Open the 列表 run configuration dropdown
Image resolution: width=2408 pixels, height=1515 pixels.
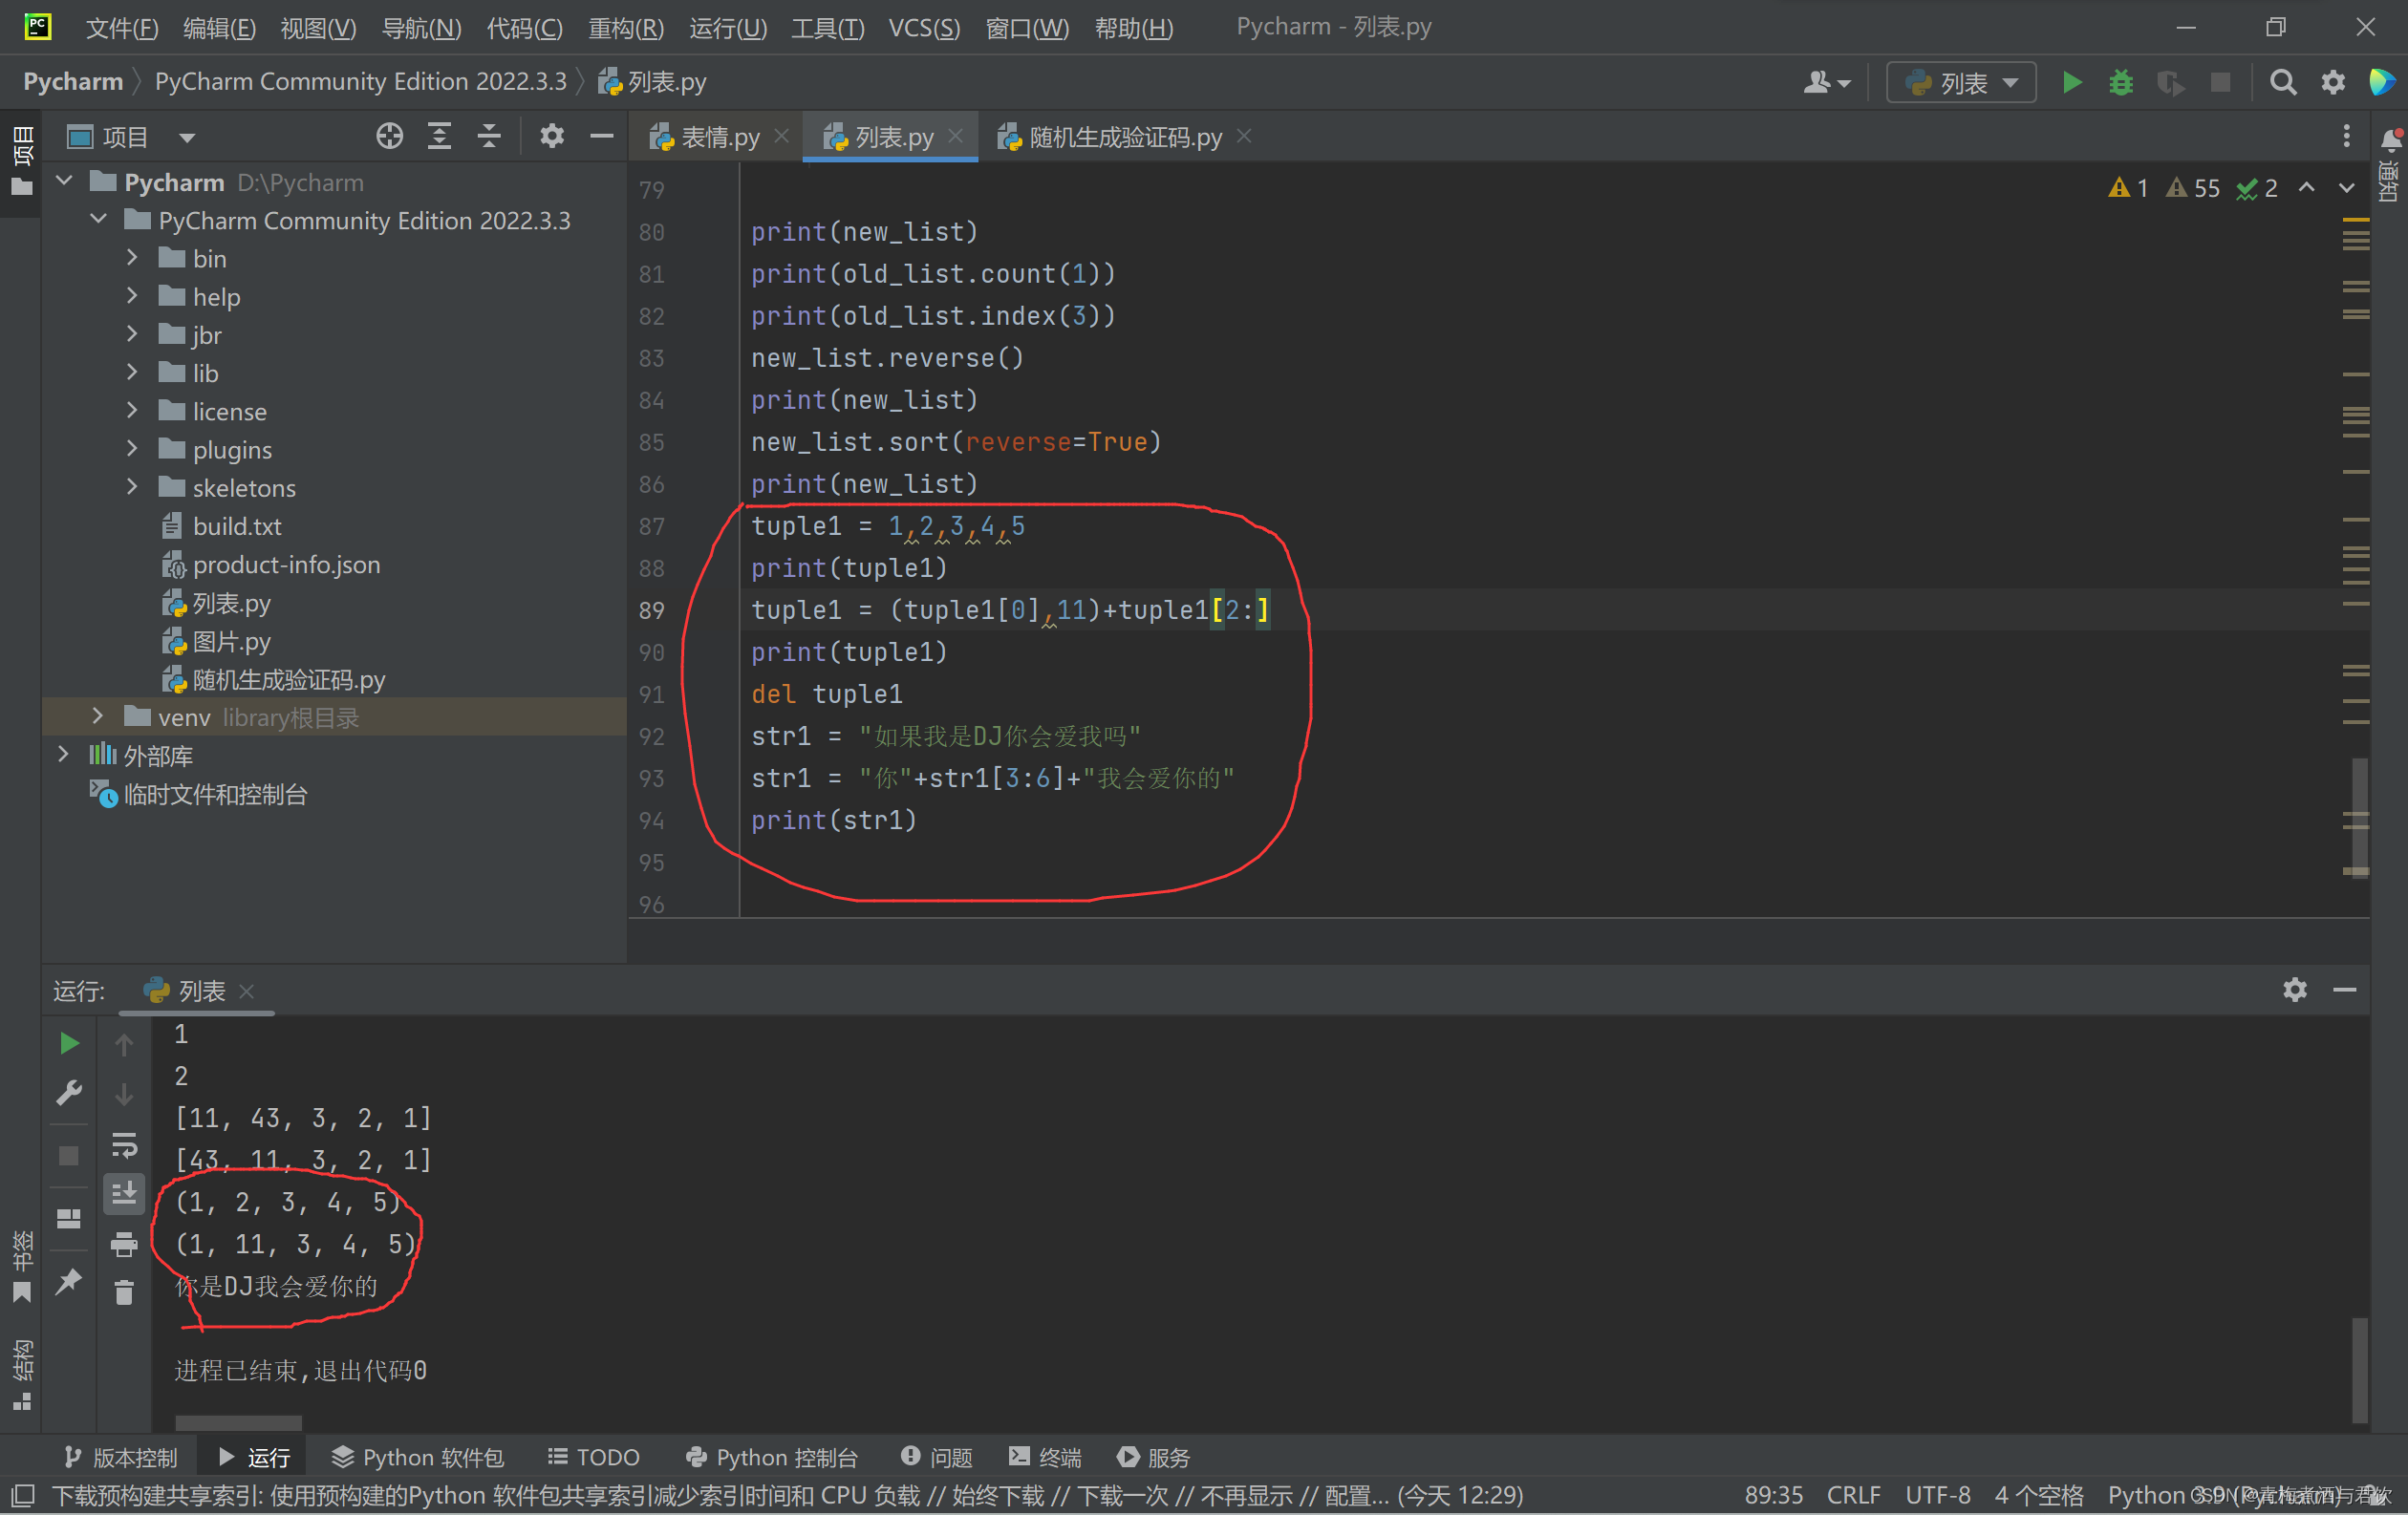tap(1961, 82)
